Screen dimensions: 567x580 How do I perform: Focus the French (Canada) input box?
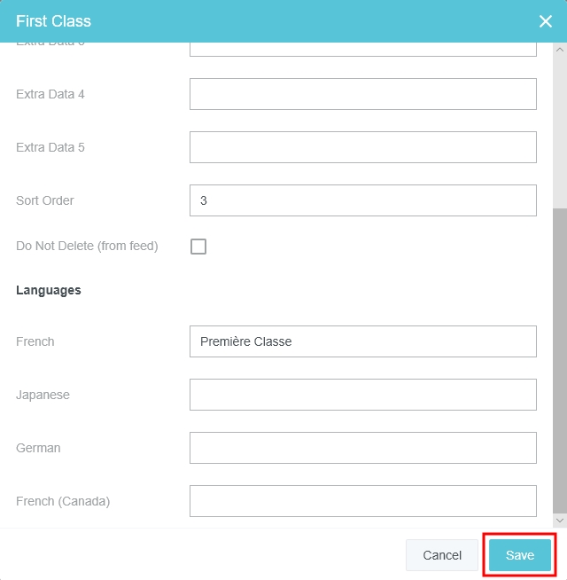(363, 501)
